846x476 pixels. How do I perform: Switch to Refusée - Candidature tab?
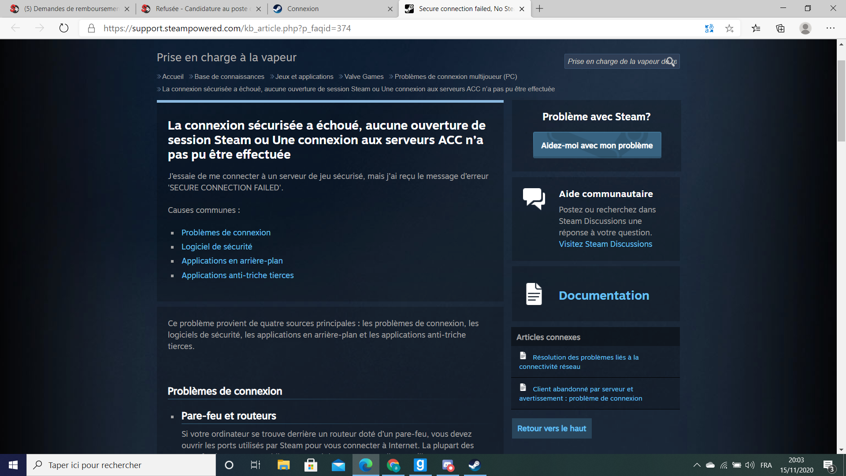[x=201, y=9]
